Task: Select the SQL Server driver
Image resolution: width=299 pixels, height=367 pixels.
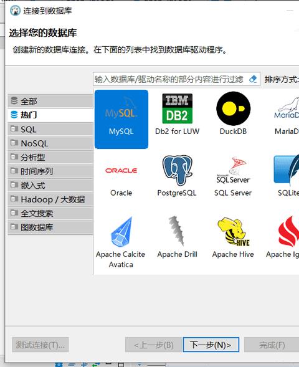Action: coord(233,177)
